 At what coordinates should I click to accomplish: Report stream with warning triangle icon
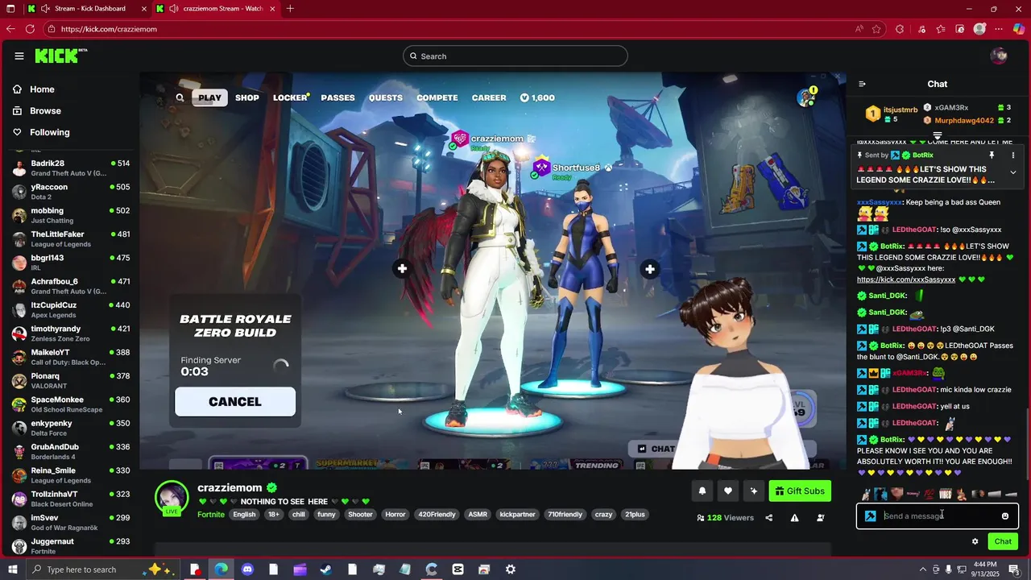[x=794, y=518]
